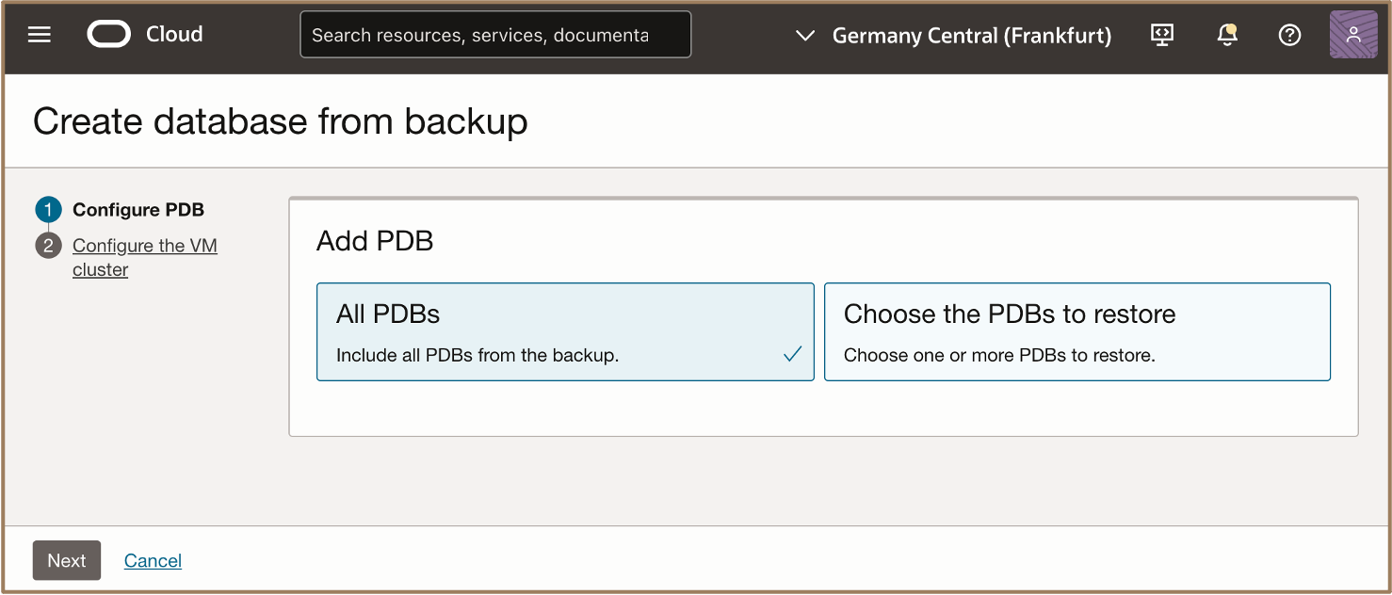Go to the Configure the VM cluster step

coord(144,257)
